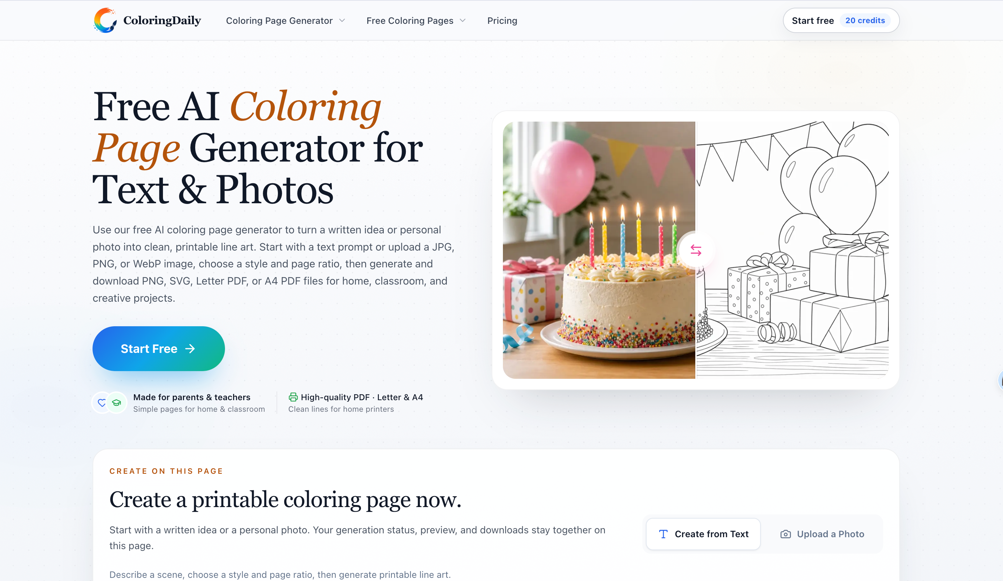This screenshot has width=1003, height=581.
Task: Expand the Coloring Page Generator chevron
Action: (x=342, y=21)
